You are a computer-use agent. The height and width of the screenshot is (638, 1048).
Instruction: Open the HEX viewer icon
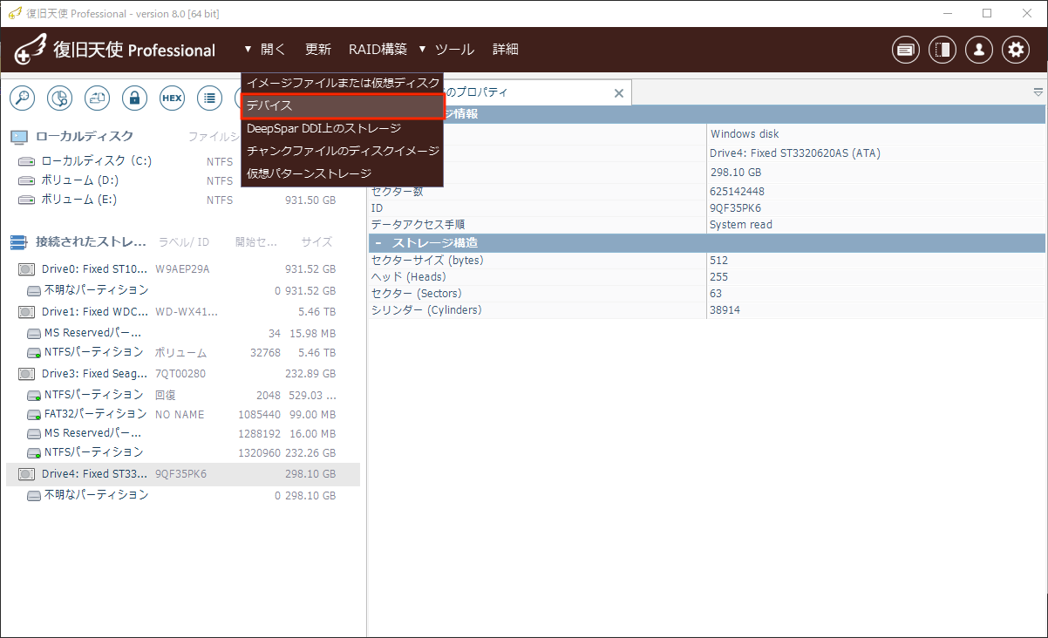(x=172, y=98)
